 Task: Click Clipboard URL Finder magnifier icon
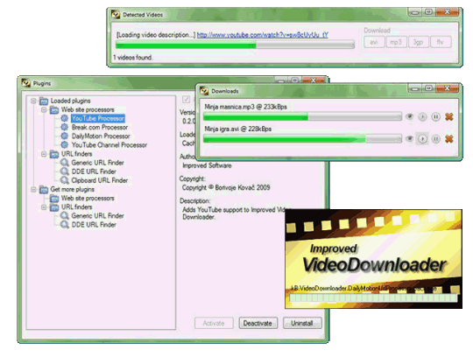64,180
